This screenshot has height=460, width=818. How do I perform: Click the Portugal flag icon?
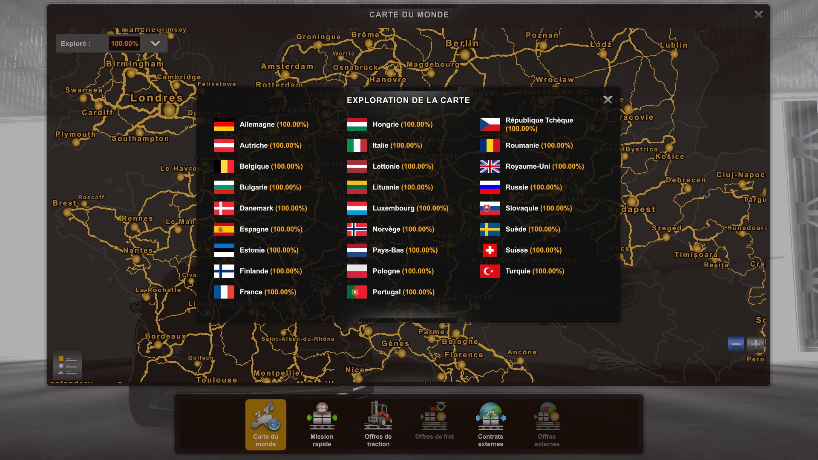click(357, 292)
